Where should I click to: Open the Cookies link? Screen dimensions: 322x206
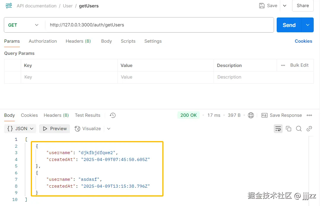click(x=303, y=41)
